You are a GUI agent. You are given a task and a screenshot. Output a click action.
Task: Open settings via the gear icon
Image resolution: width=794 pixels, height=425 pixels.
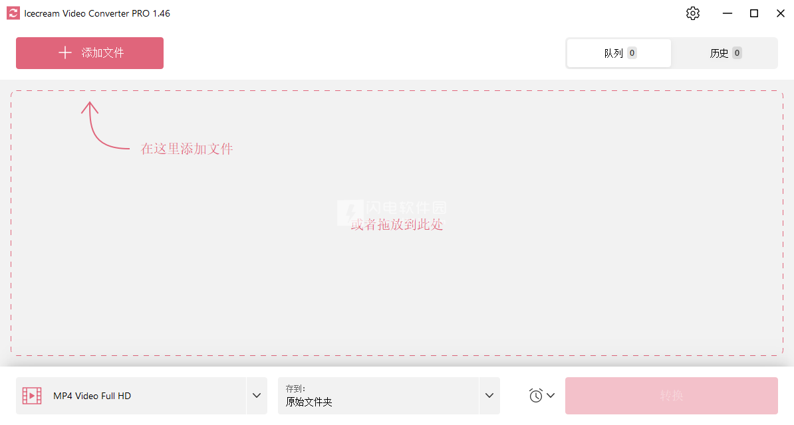click(693, 13)
